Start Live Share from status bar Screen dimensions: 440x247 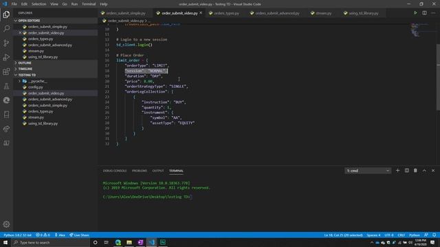[80, 235]
